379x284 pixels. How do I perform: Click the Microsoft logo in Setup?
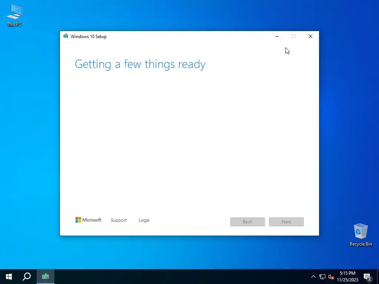pos(88,220)
